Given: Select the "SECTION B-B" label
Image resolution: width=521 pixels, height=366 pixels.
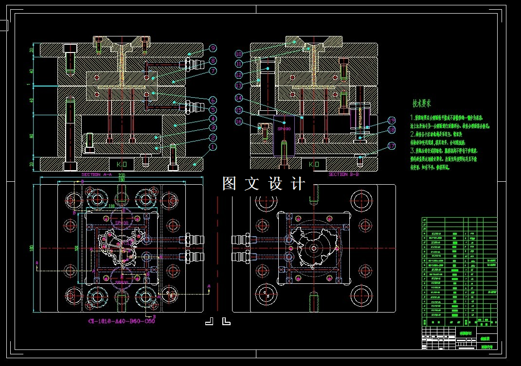Looking at the screenshot, I should (343, 174).
